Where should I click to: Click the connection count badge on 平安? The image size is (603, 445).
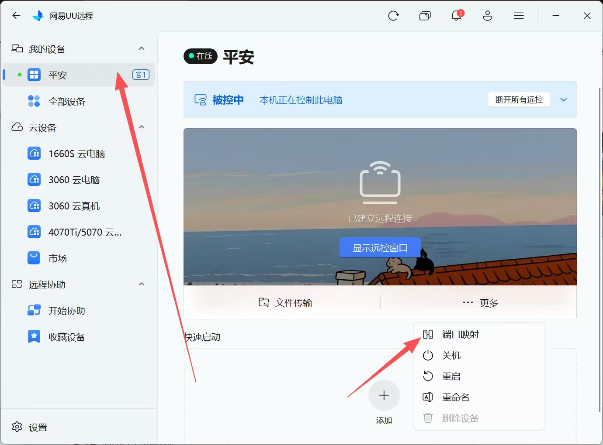(141, 75)
